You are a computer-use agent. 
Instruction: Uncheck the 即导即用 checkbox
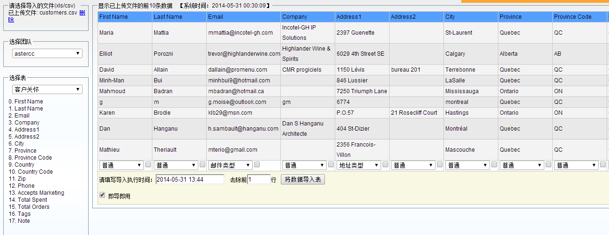(102, 195)
